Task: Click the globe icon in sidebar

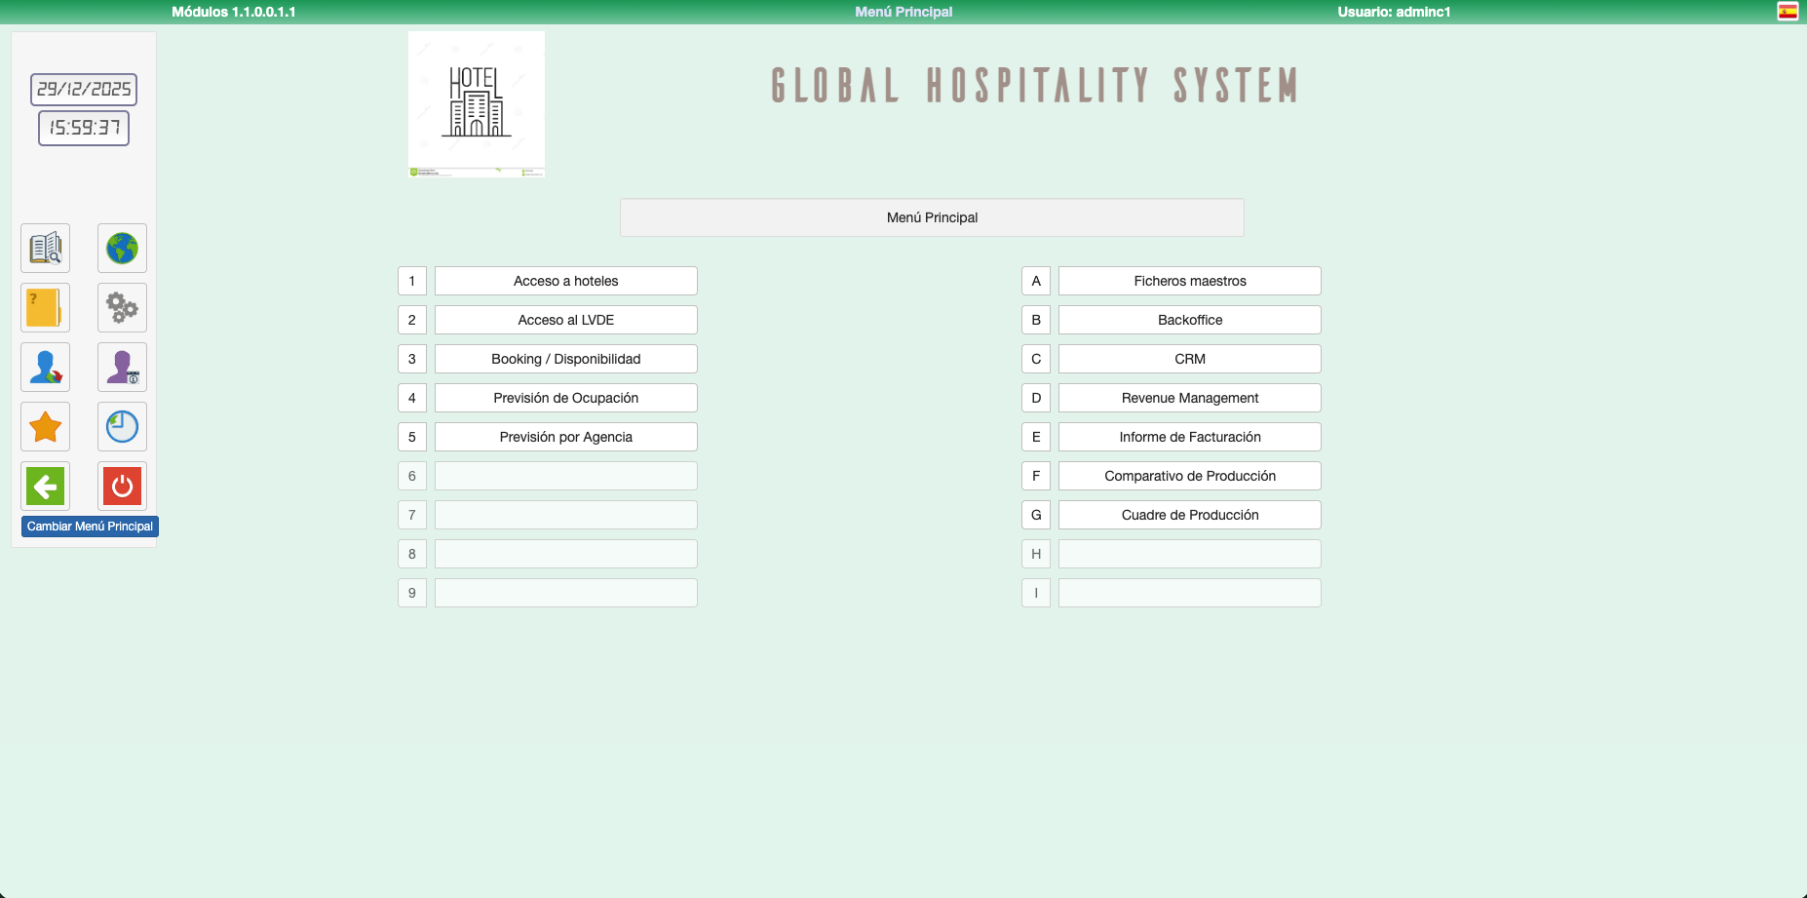Action: 122,249
